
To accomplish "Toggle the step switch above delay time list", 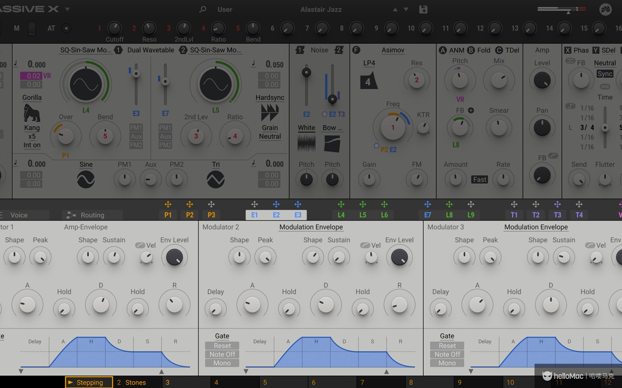I will tap(570, 106).
